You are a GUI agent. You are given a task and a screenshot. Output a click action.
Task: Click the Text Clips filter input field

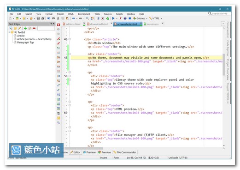46,28
